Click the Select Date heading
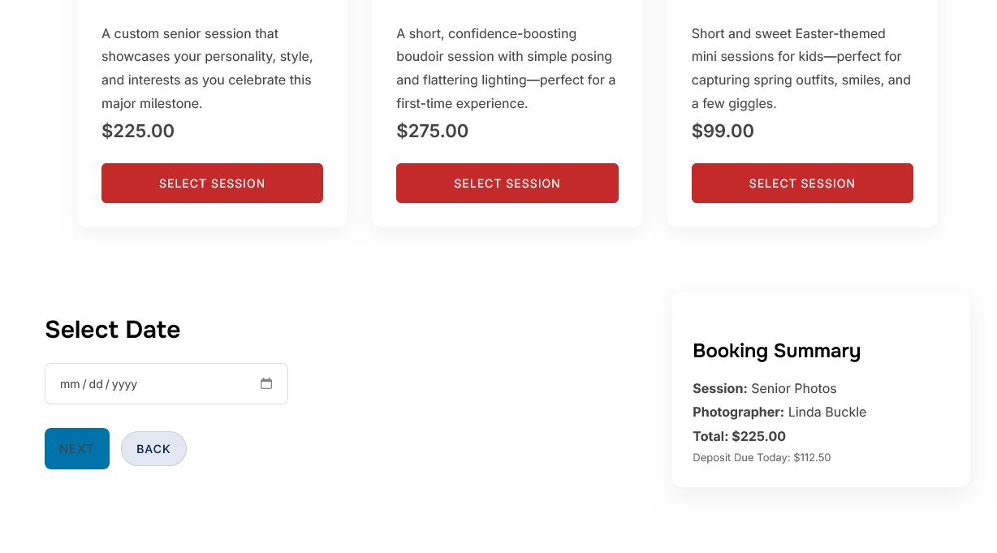 [113, 330]
